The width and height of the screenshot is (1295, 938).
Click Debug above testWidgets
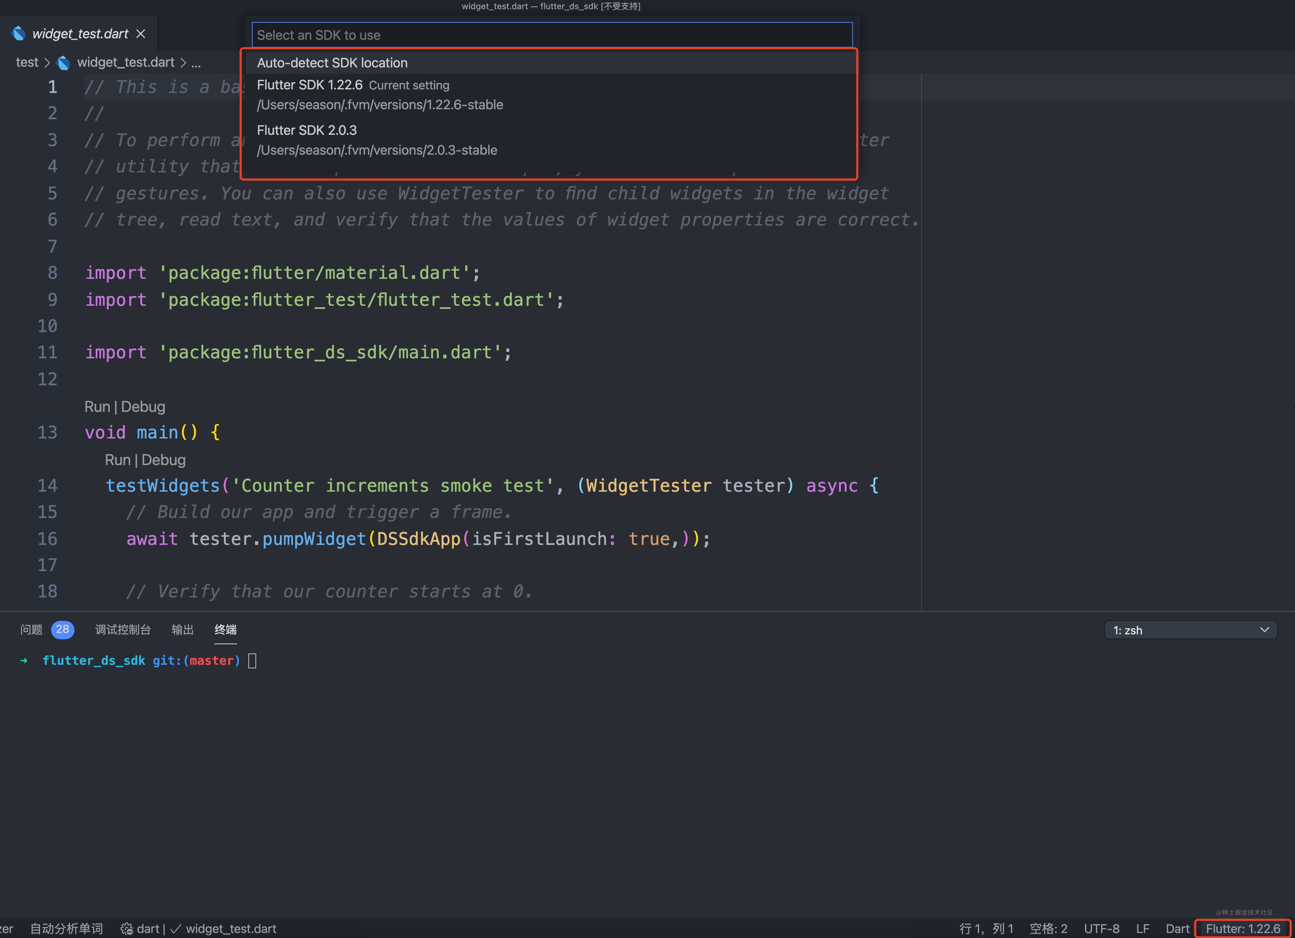(x=163, y=459)
